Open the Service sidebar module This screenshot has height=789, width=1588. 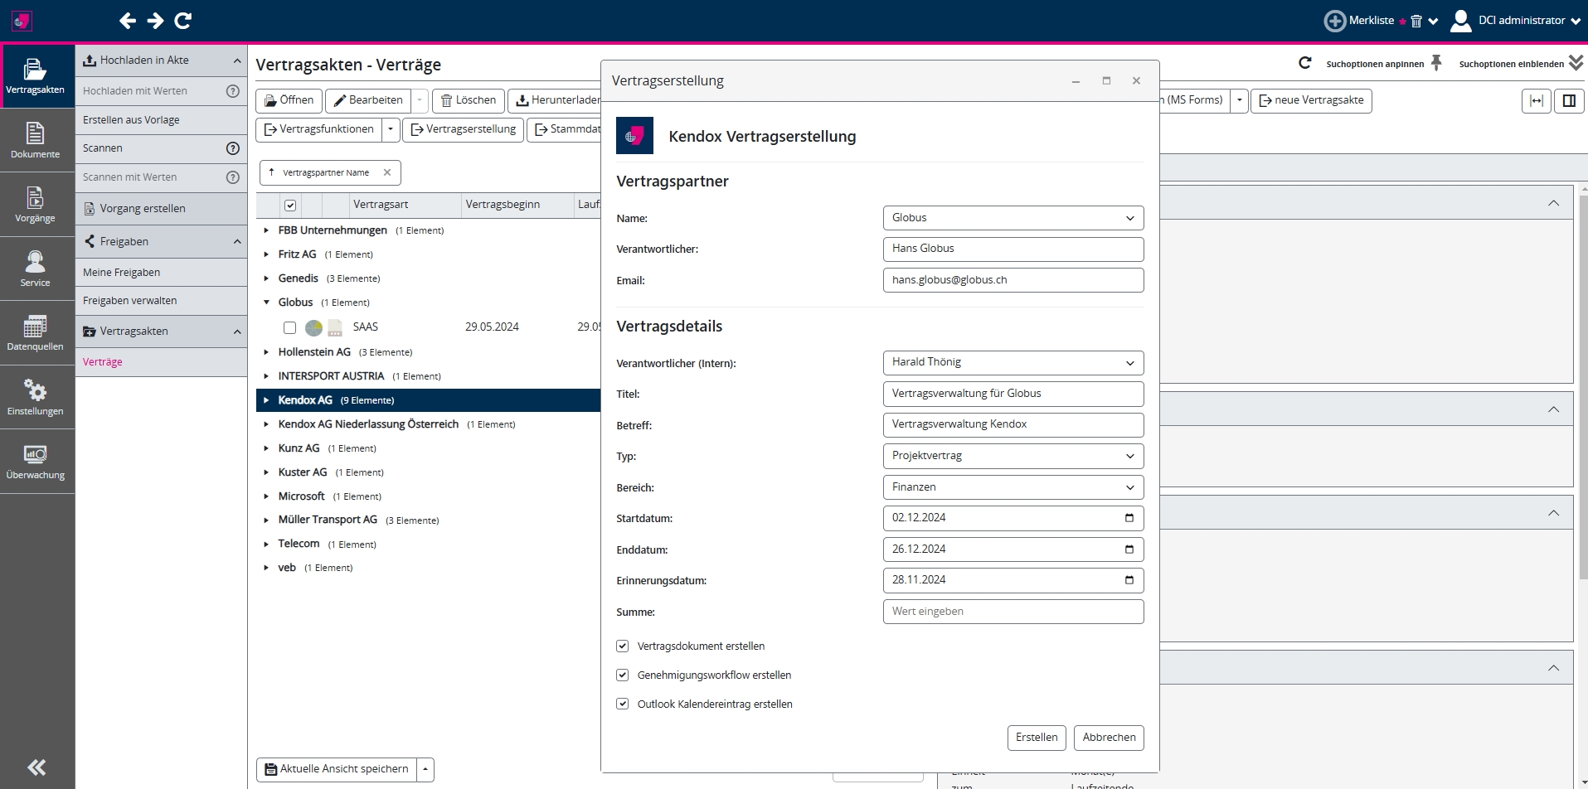point(36,269)
